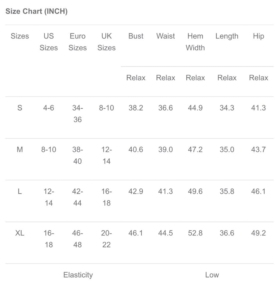Select the L size row label
275x286 pixels.
pos(20,192)
